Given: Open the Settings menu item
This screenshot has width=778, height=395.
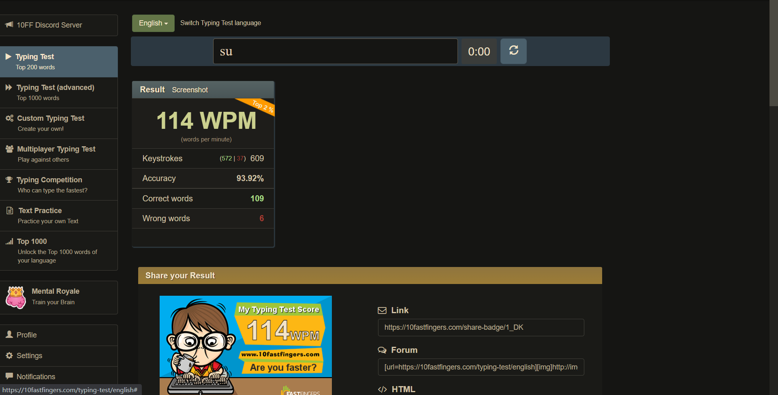Looking at the screenshot, I should coord(29,356).
